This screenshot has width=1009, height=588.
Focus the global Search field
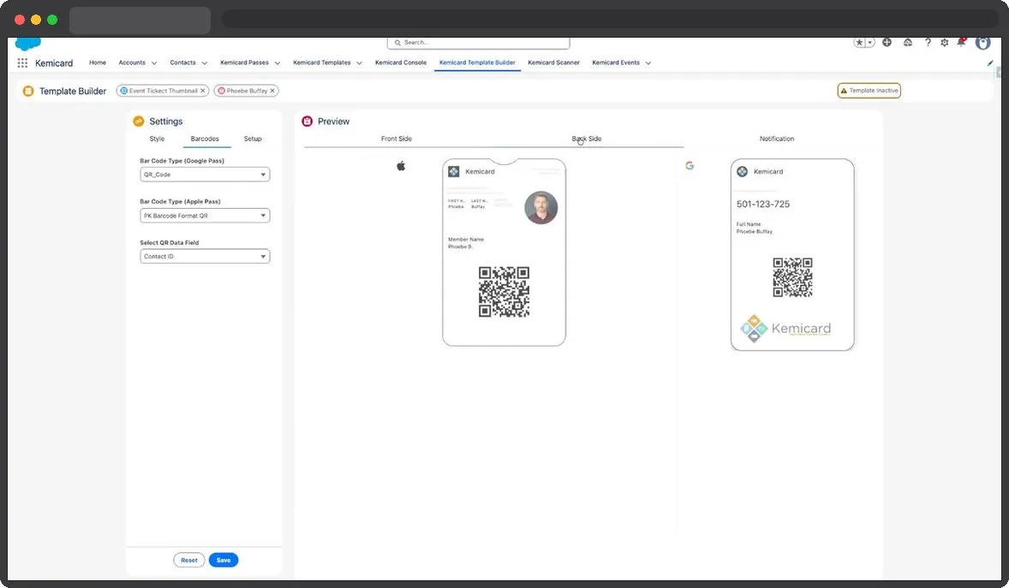(x=478, y=43)
